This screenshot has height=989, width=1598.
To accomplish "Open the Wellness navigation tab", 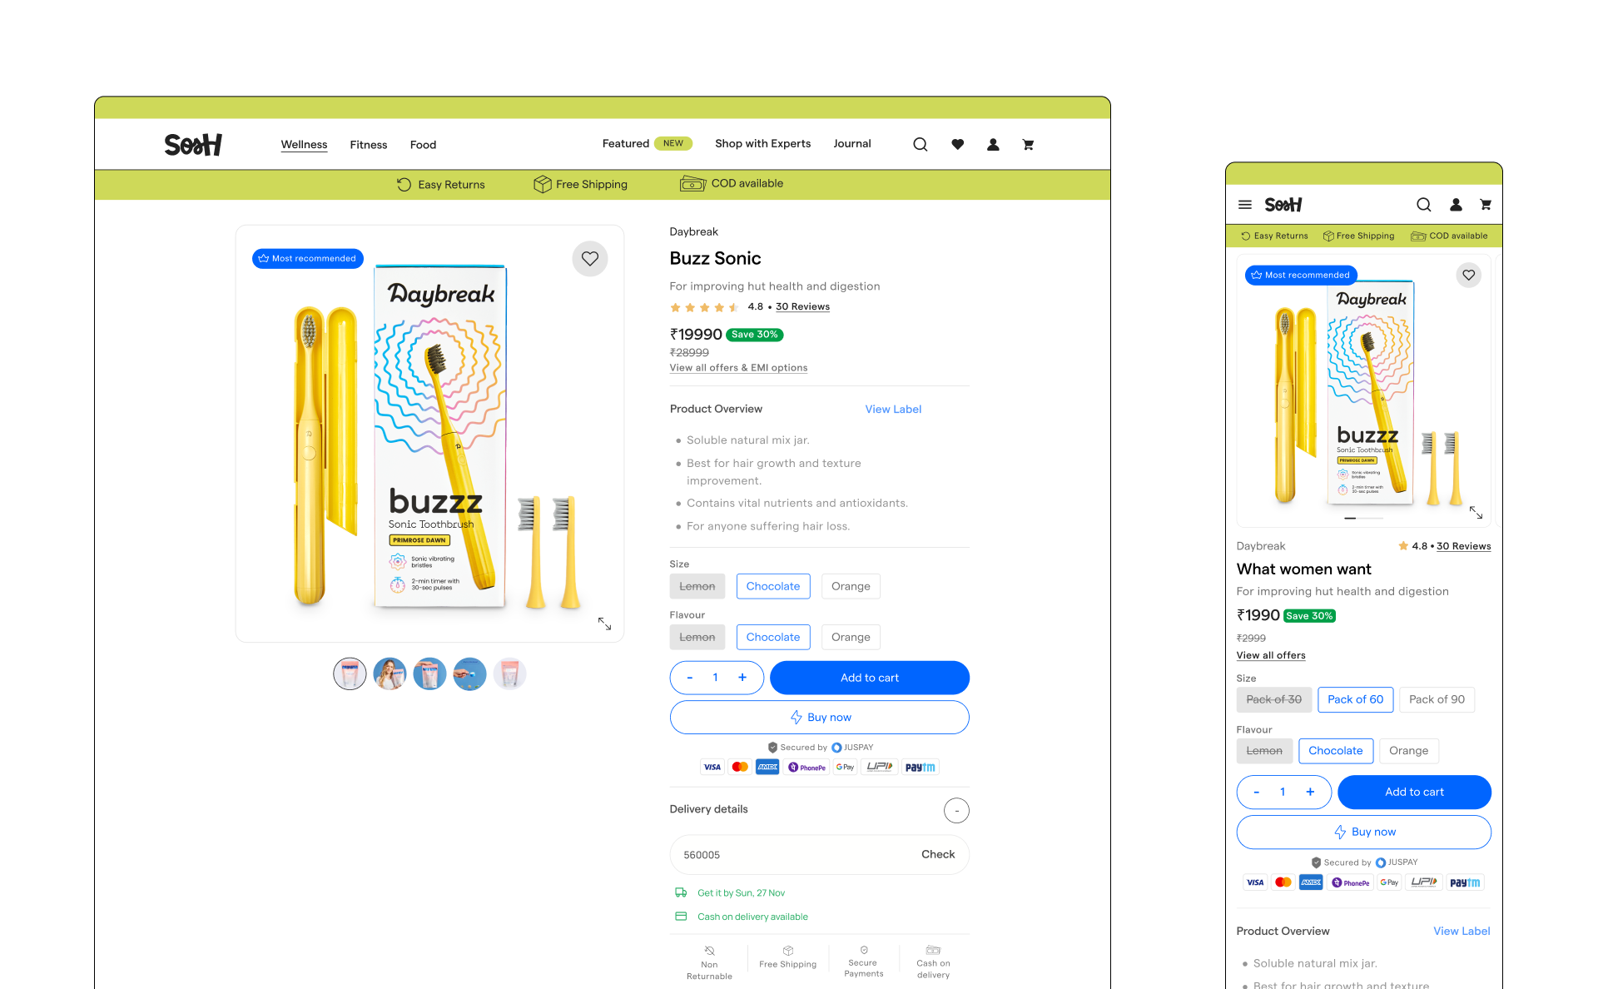I will pyautogui.click(x=304, y=145).
